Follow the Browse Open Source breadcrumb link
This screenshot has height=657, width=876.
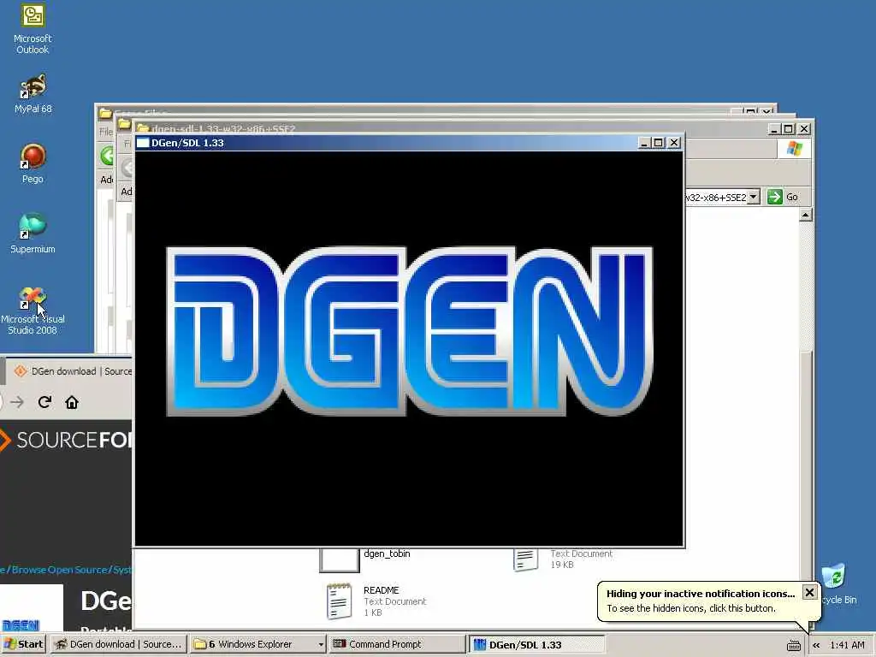coord(60,570)
